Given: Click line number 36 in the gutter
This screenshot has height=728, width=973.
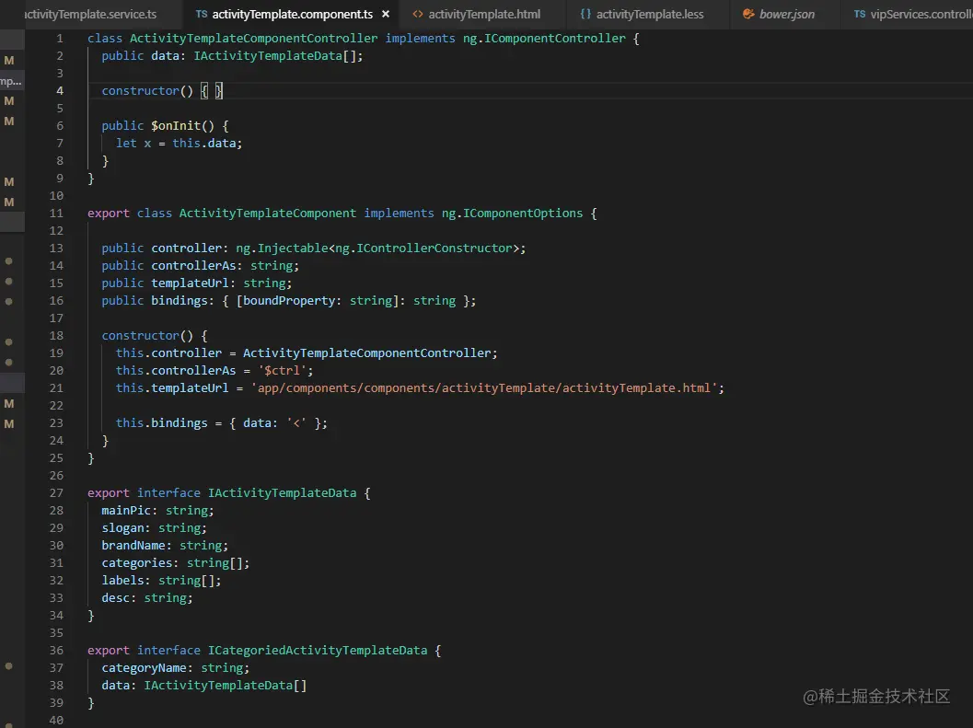Looking at the screenshot, I should click(x=56, y=650).
